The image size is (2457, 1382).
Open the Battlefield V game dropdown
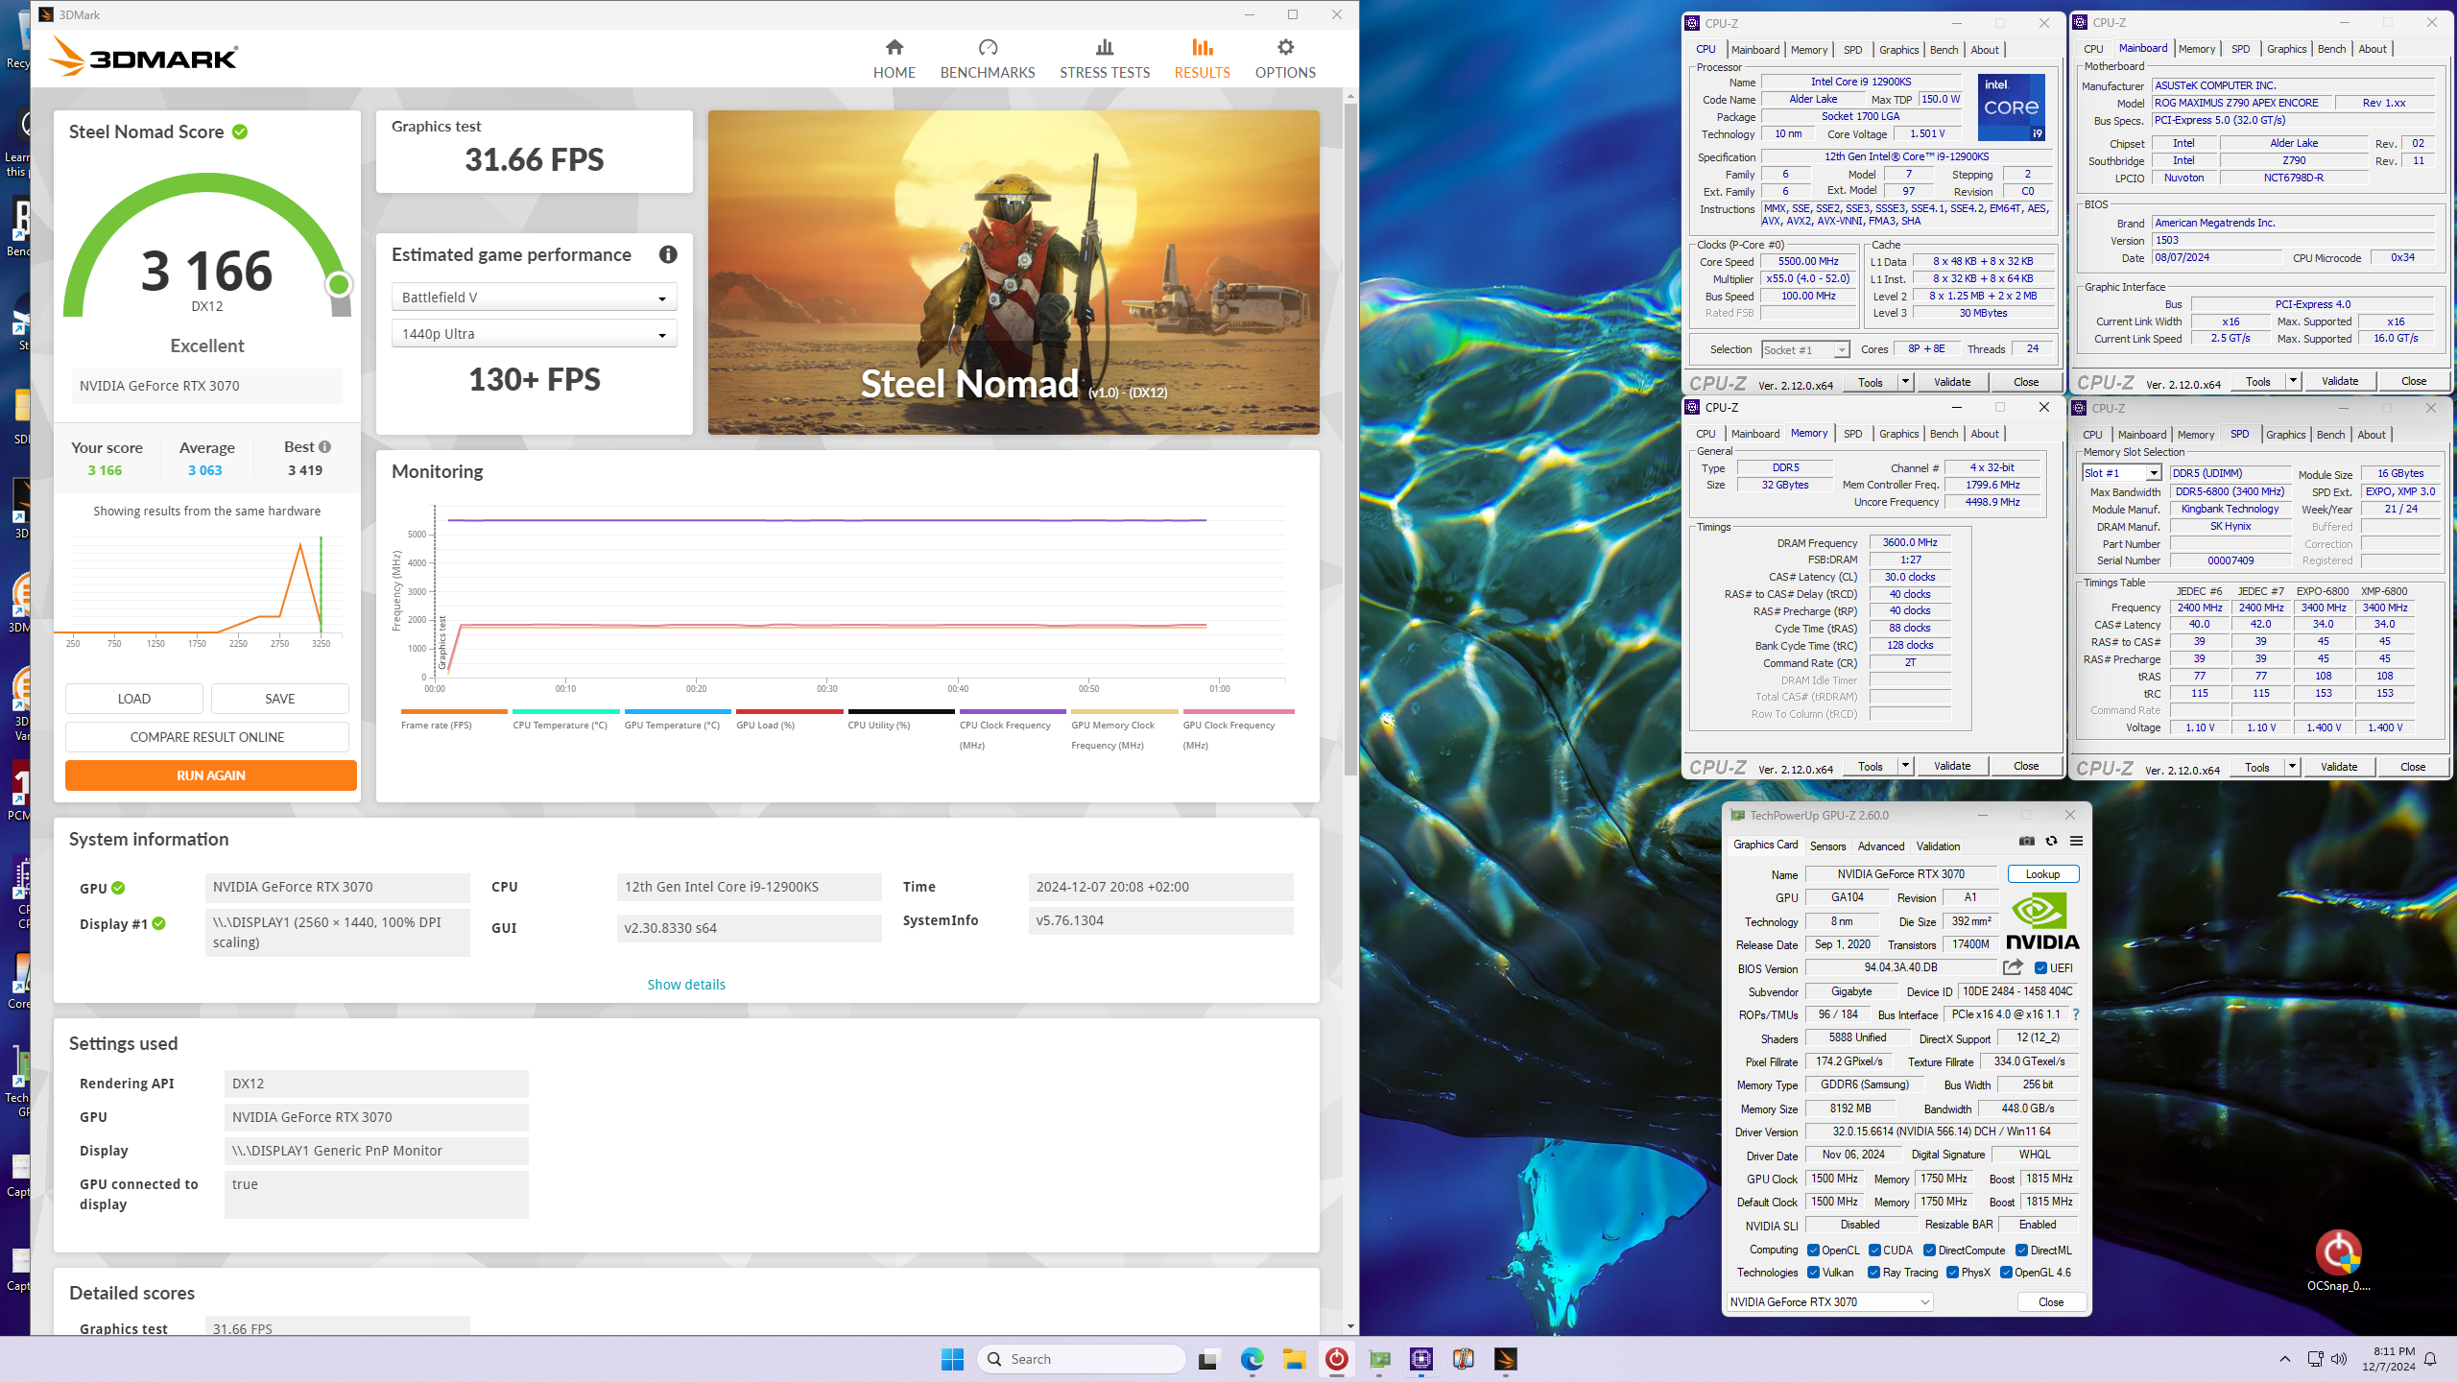coord(534,298)
